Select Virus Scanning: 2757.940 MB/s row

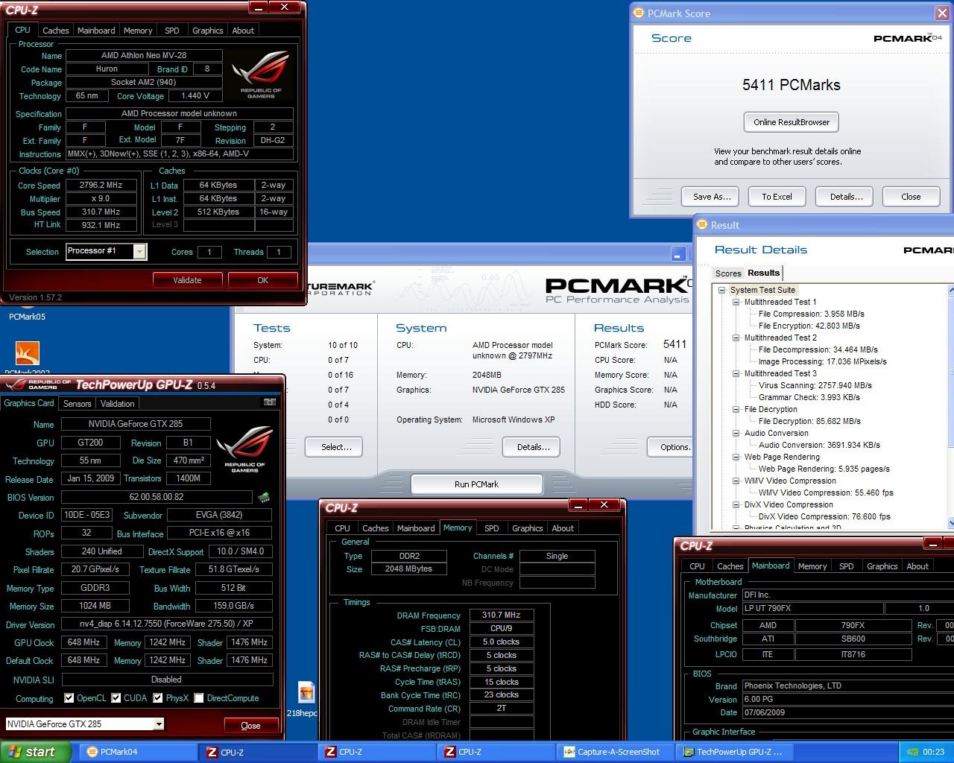point(815,385)
